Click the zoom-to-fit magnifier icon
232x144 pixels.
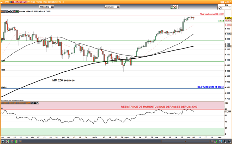coord(220,142)
